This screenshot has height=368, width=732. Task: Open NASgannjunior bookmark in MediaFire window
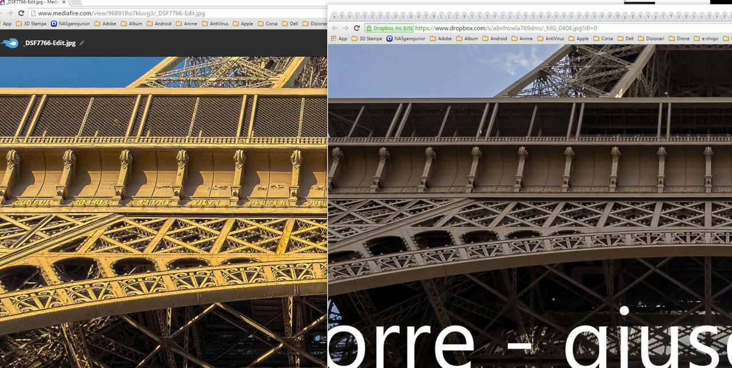tap(71, 23)
